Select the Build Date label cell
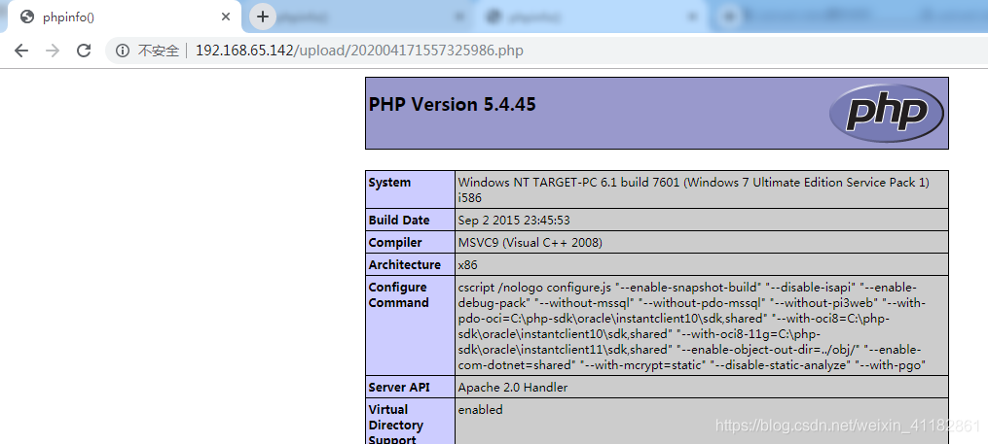Image resolution: width=988 pixels, height=444 pixels. point(410,221)
